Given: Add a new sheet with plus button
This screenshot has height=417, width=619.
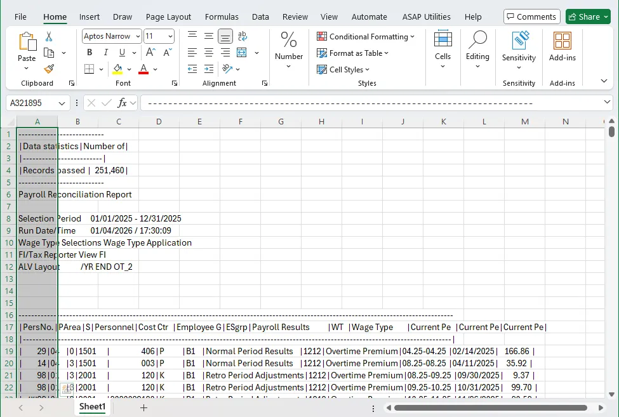Looking at the screenshot, I should pos(143,407).
